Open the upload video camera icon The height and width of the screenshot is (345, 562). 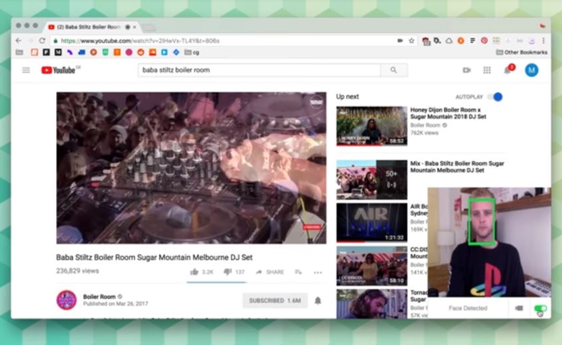(x=466, y=70)
